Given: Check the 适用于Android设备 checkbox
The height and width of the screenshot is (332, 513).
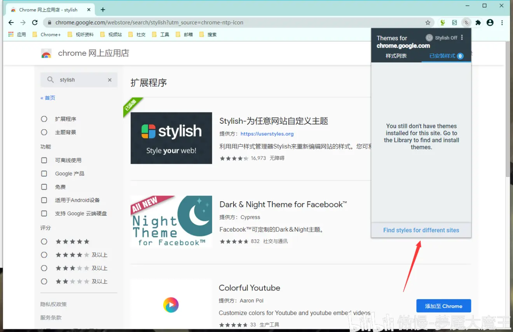Looking at the screenshot, I should coord(44,200).
